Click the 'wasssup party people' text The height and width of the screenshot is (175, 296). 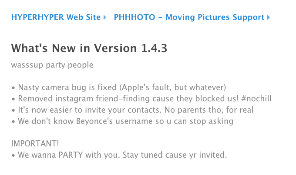point(52,65)
